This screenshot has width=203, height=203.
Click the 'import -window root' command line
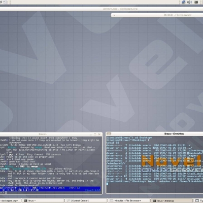[154, 181]
